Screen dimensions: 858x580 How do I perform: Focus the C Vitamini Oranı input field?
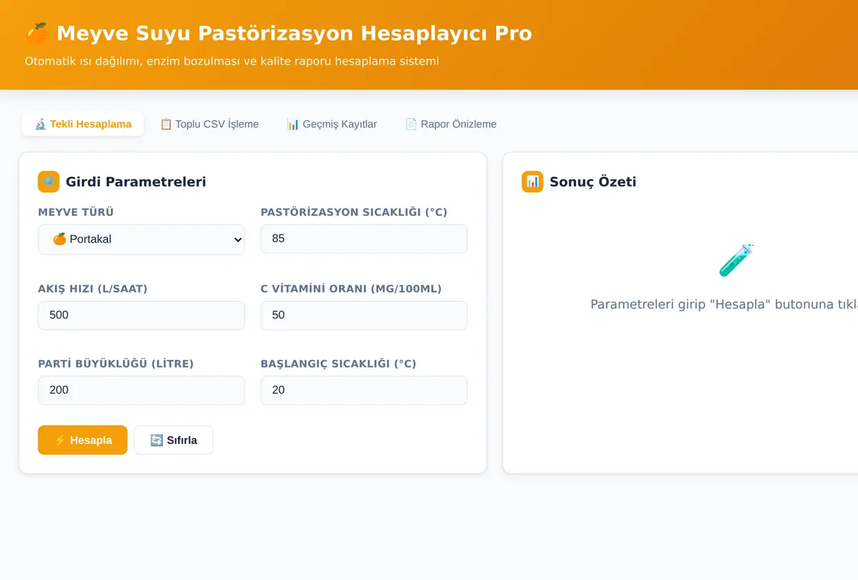pyautogui.click(x=364, y=315)
